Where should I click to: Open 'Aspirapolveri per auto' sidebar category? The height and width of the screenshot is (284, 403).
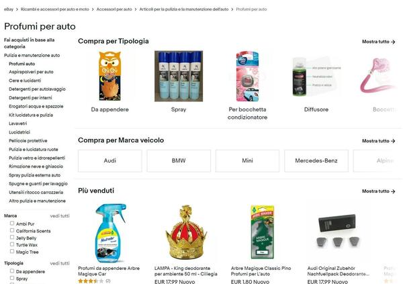point(31,72)
